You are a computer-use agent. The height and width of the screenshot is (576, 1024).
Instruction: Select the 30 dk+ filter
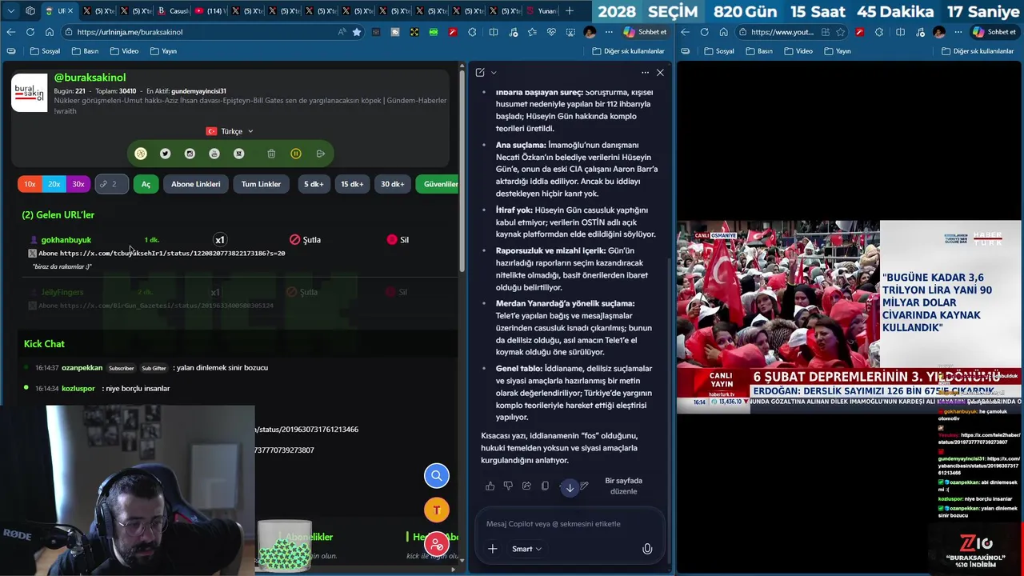pos(392,184)
